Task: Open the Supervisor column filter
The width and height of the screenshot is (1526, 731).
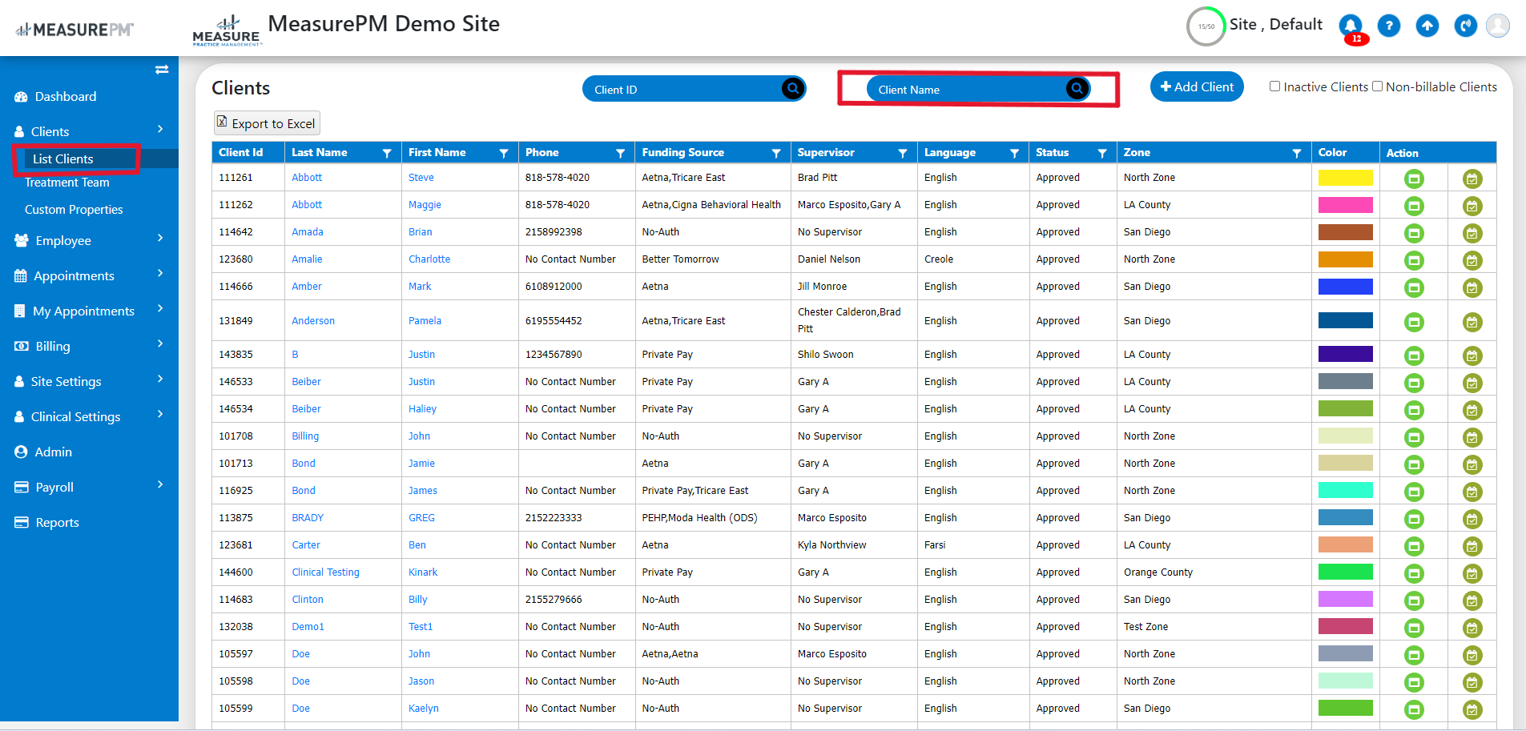Action: tap(903, 153)
